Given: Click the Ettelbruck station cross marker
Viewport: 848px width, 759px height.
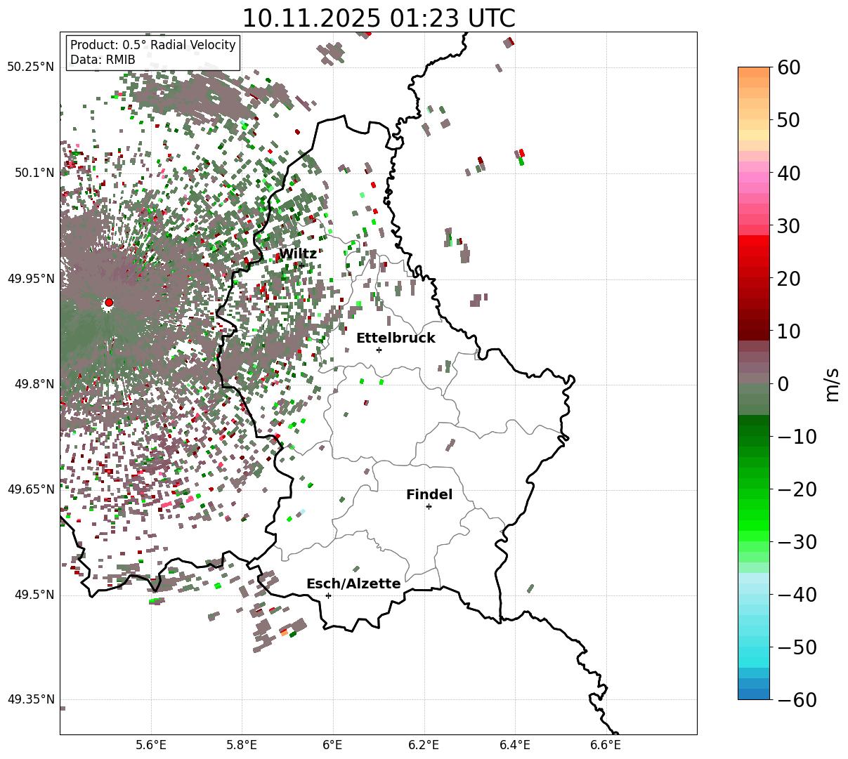Looking at the screenshot, I should click(x=379, y=350).
